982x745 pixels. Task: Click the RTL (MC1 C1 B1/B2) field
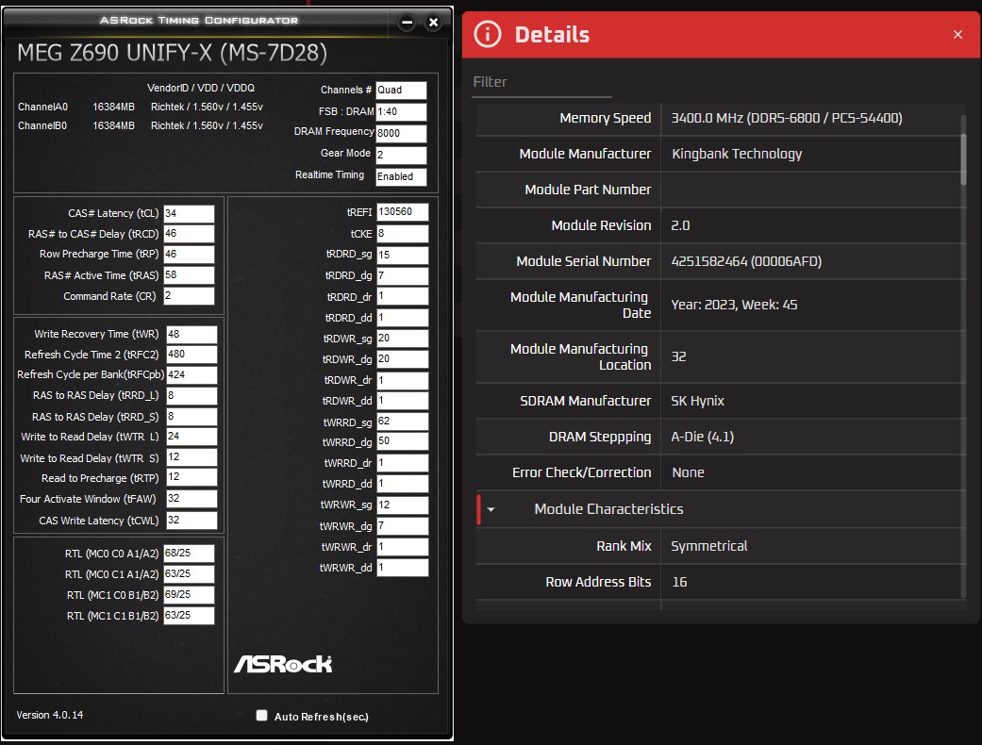pos(189,616)
